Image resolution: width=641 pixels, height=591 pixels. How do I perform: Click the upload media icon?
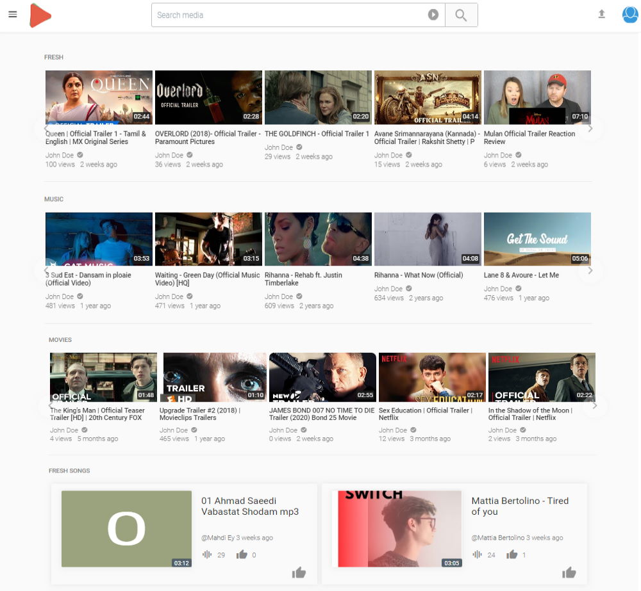click(x=601, y=14)
